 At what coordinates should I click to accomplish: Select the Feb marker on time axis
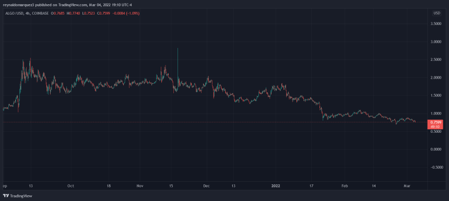pos(345,186)
